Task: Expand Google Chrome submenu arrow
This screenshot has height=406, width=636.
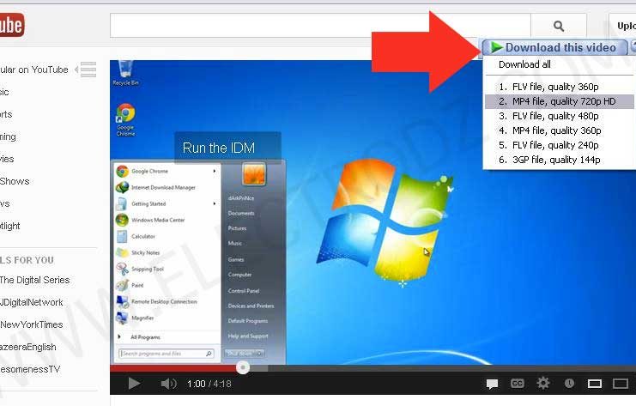Action: pos(215,171)
